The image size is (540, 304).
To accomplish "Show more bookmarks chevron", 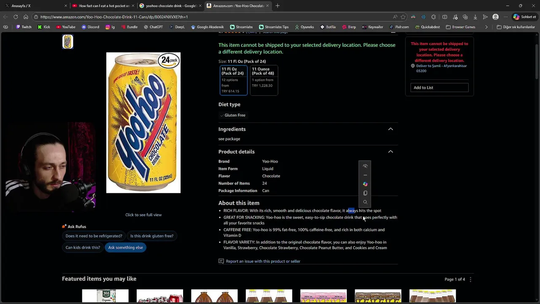I will coord(486,27).
